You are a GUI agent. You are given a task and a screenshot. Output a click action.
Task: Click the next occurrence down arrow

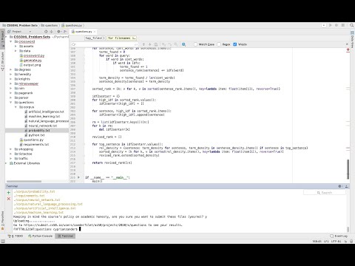tap(149, 44)
